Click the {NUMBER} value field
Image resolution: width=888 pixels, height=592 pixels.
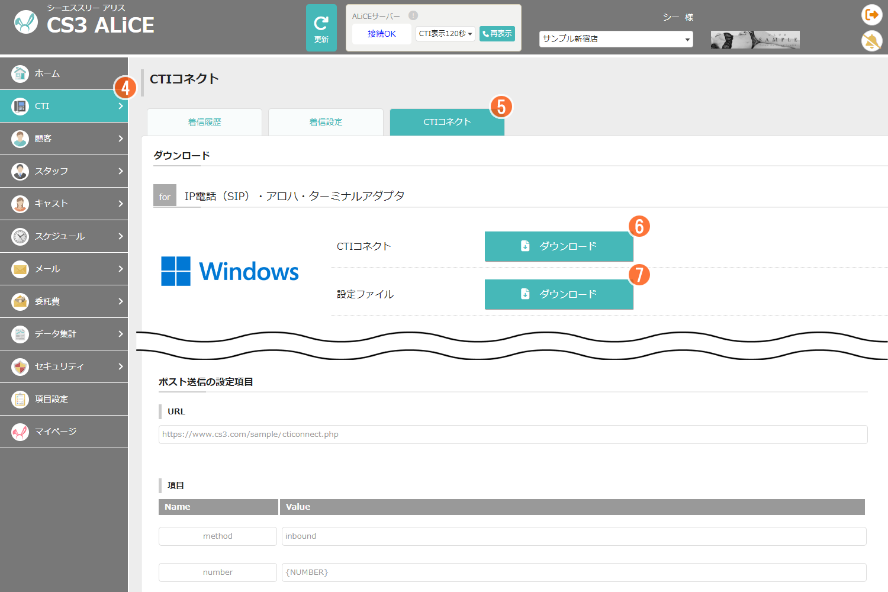(x=574, y=572)
